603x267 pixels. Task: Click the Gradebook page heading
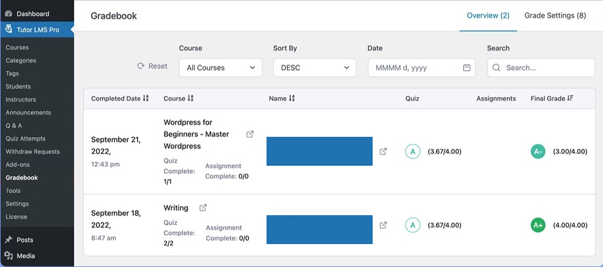(114, 16)
